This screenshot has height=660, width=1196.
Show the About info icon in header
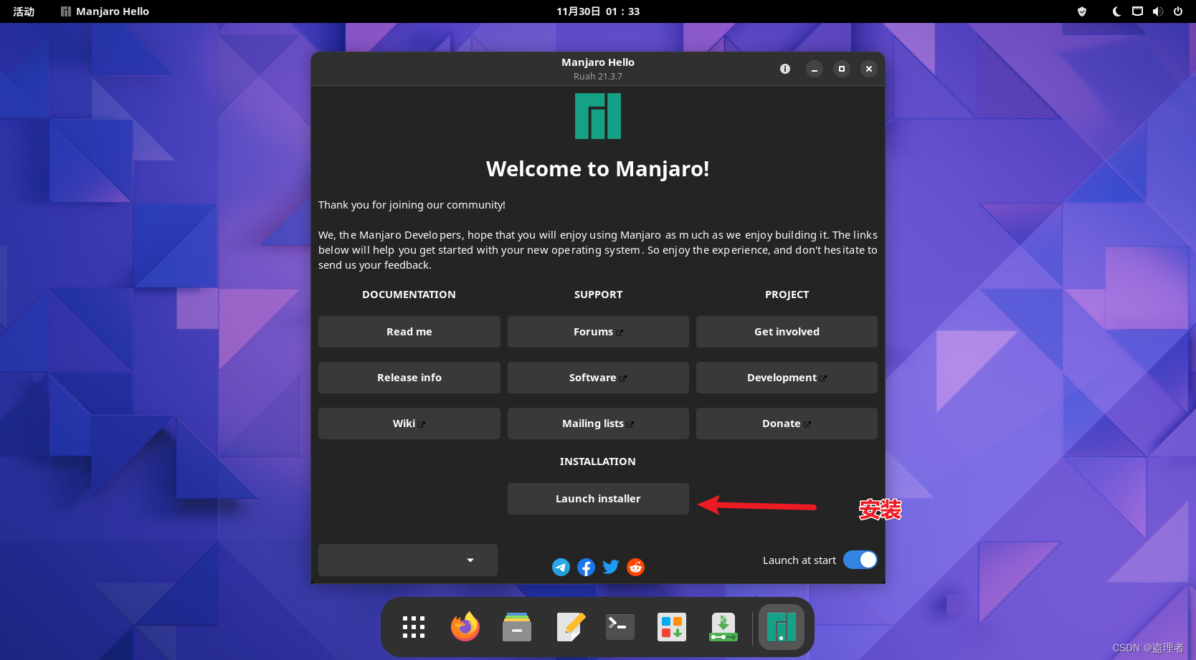coord(785,69)
